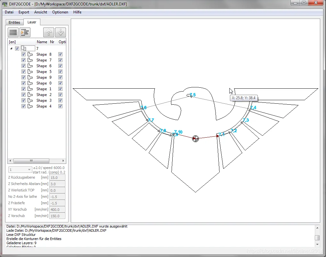Move selected shape up in cut order

coord(48,32)
